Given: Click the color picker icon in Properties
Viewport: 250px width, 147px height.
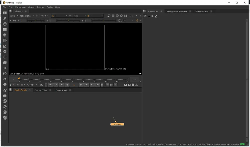Looking at the screenshot, I should 156,16.
